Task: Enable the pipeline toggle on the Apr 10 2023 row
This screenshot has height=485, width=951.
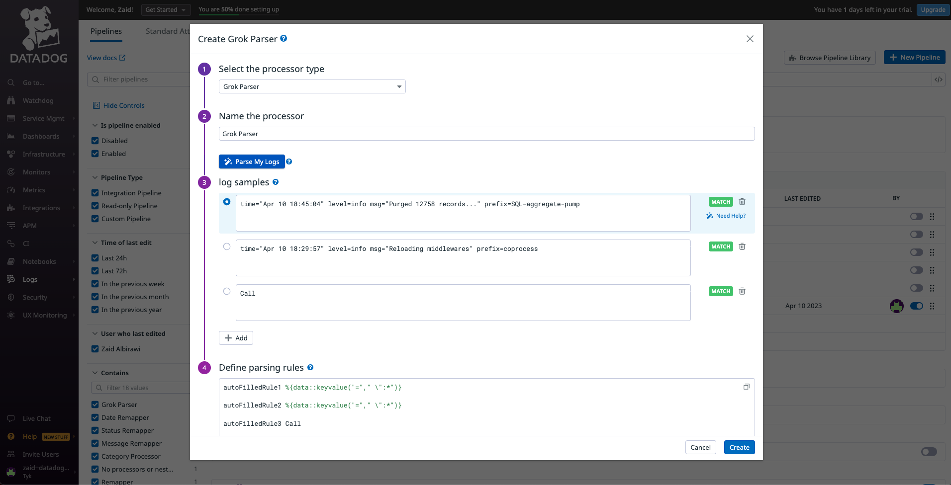Action: tap(916, 306)
